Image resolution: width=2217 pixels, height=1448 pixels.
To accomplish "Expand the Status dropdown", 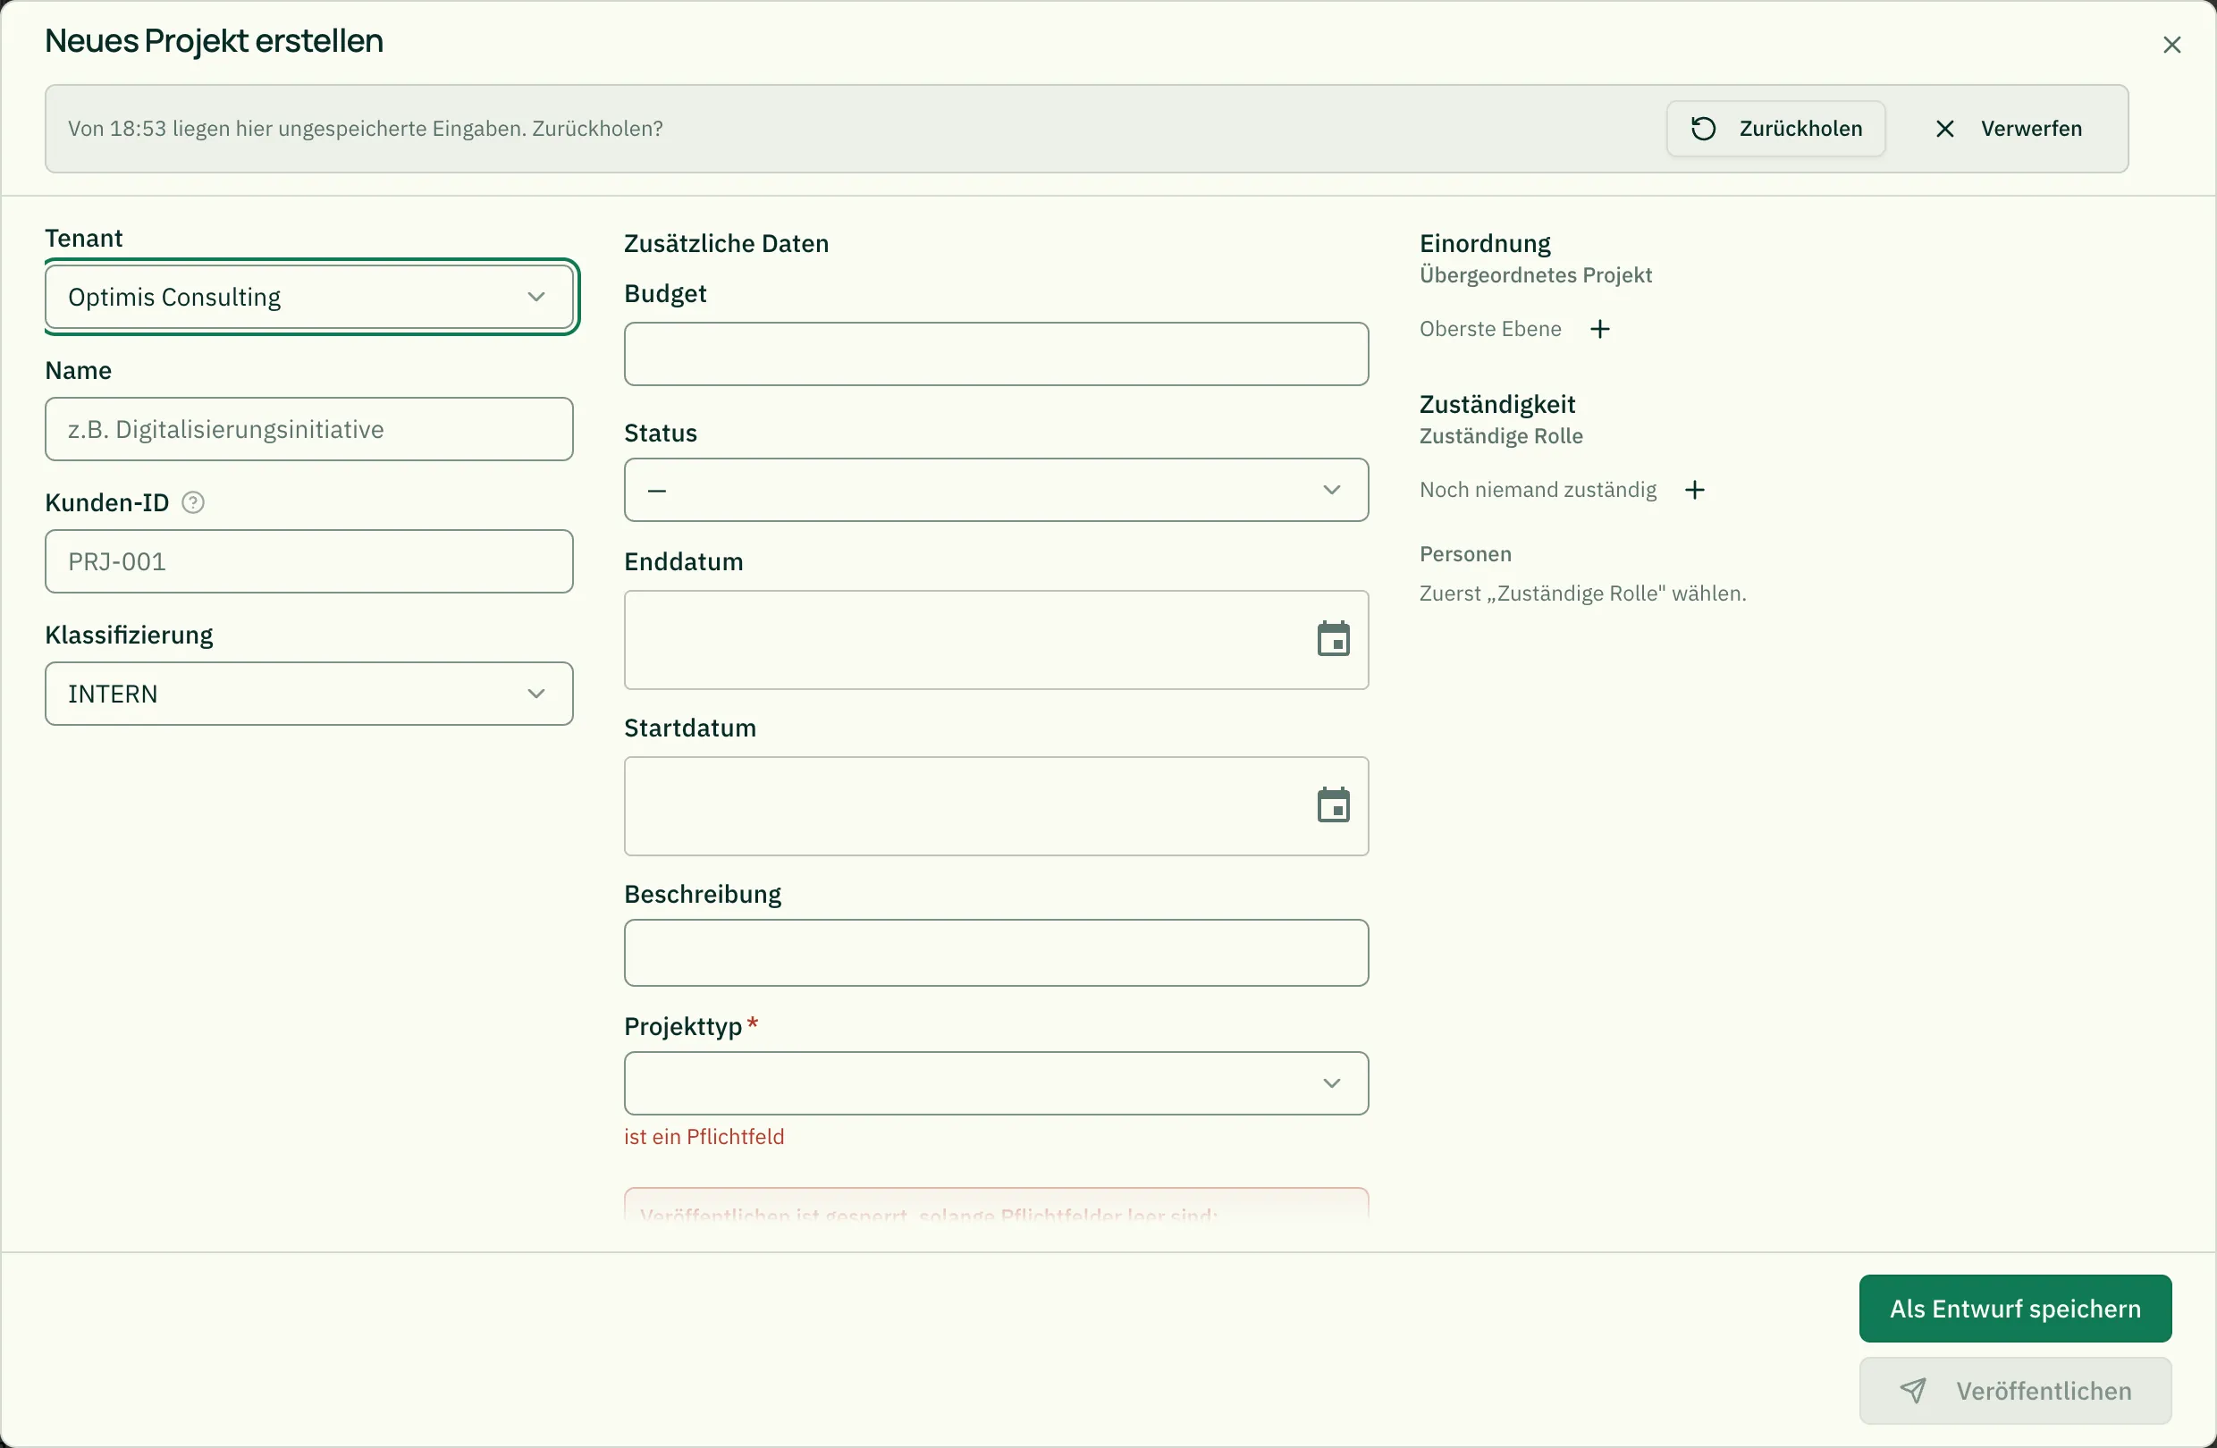I will tap(996, 490).
